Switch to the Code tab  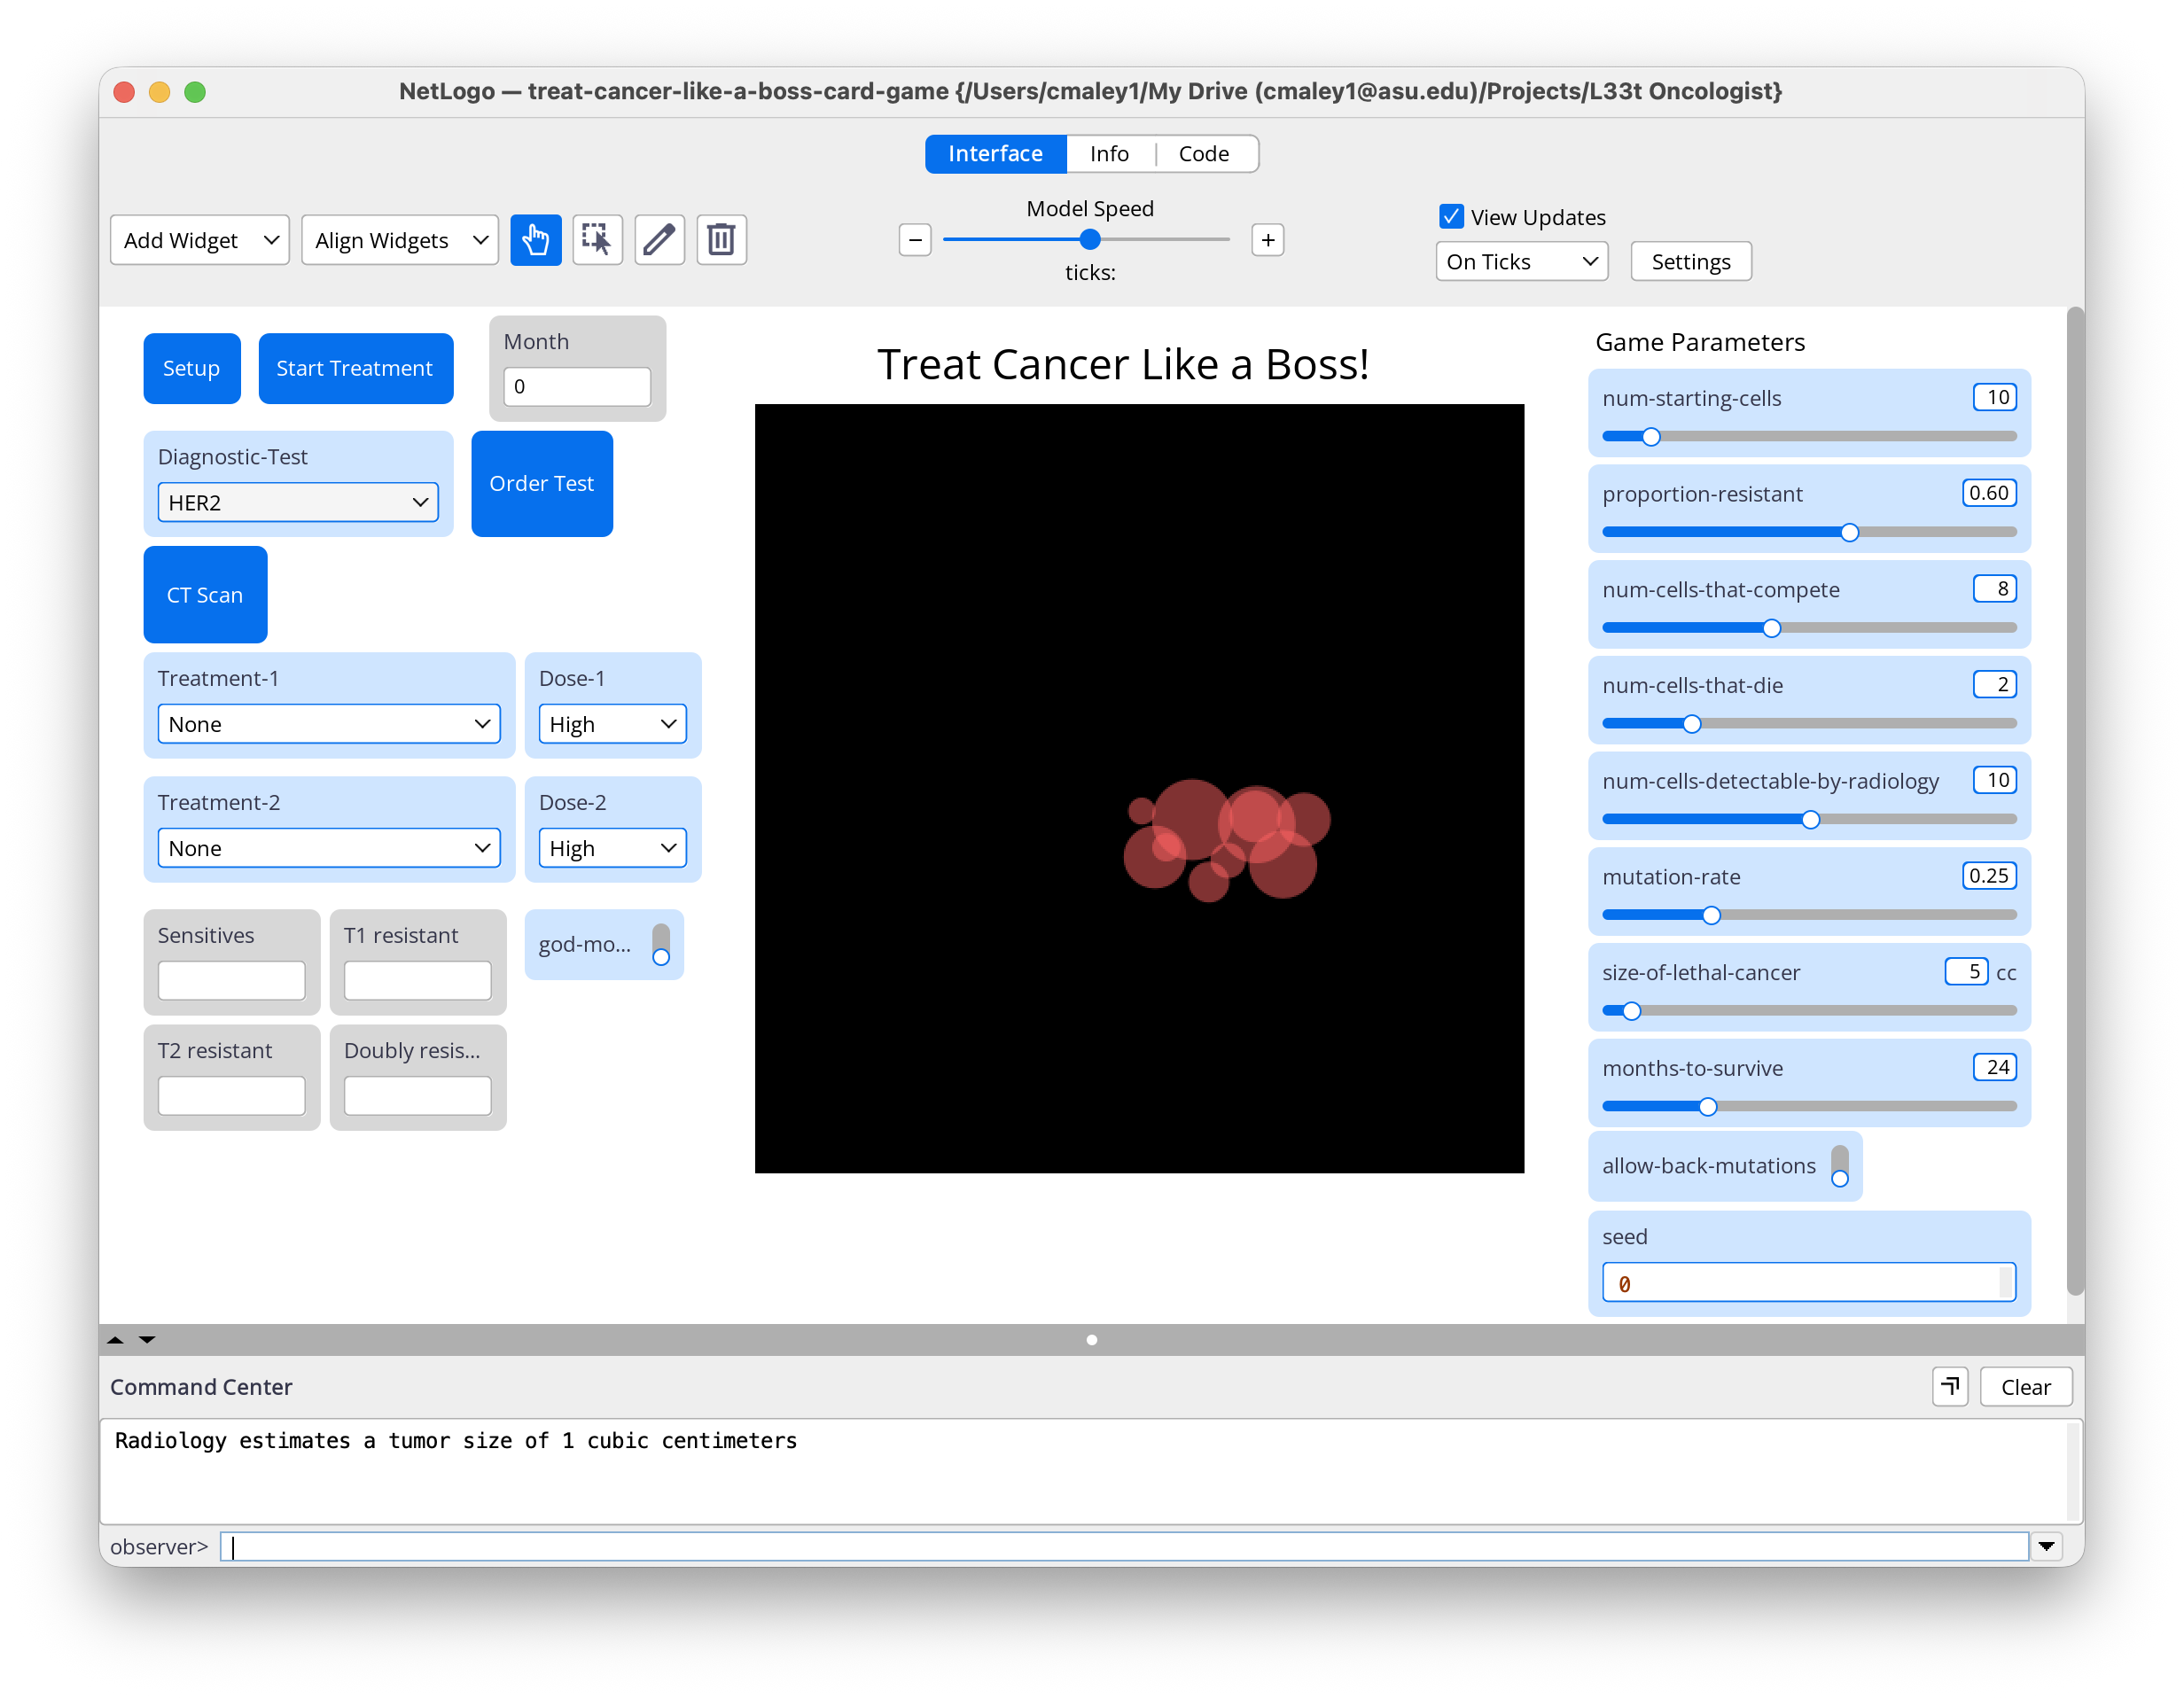tap(1203, 153)
